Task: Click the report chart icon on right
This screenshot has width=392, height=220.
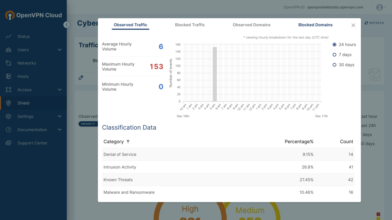Action: (x=374, y=74)
